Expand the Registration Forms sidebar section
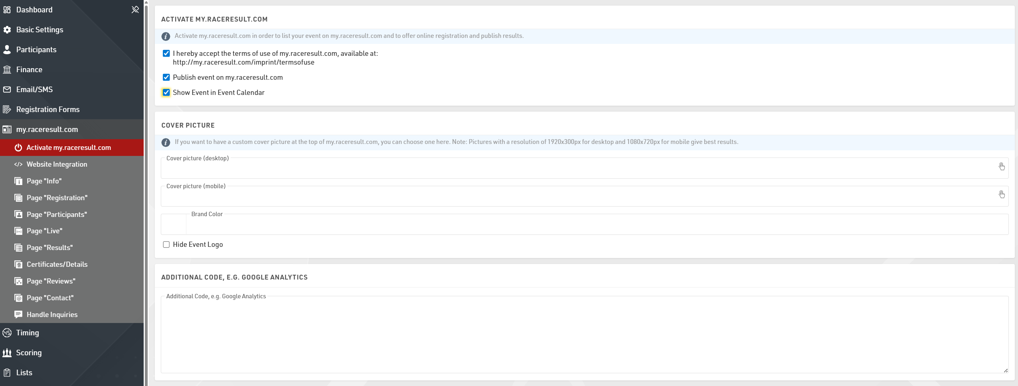 click(48, 109)
